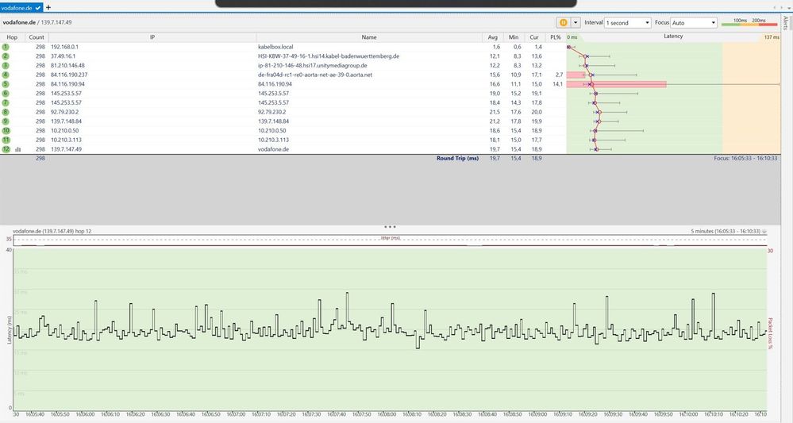The width and height of the screenshot is (793, 423).
Task: Open the Focus dropdown set to Auto
Action: coord(693,23)
